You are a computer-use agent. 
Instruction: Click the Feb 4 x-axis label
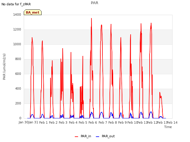pos(73,122)
